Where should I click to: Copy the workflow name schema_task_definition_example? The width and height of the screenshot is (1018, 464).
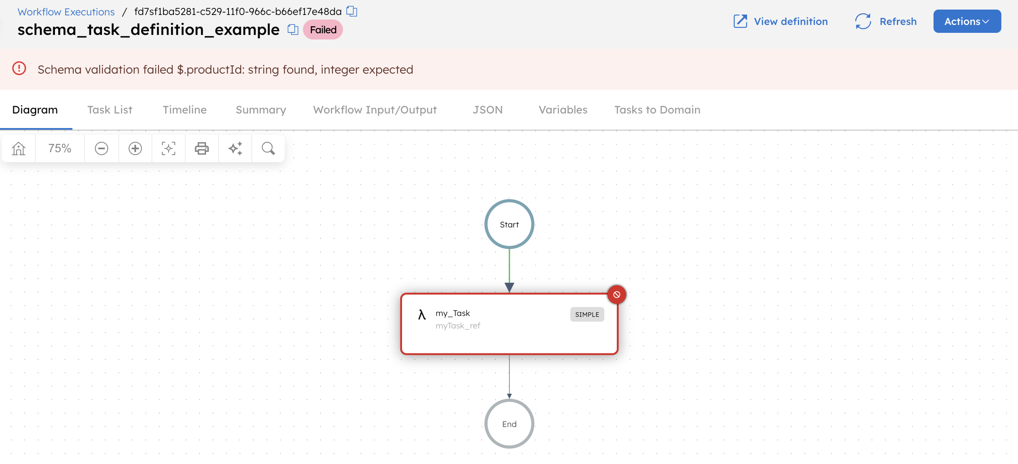pyautogui.click(x=293, y=30)
